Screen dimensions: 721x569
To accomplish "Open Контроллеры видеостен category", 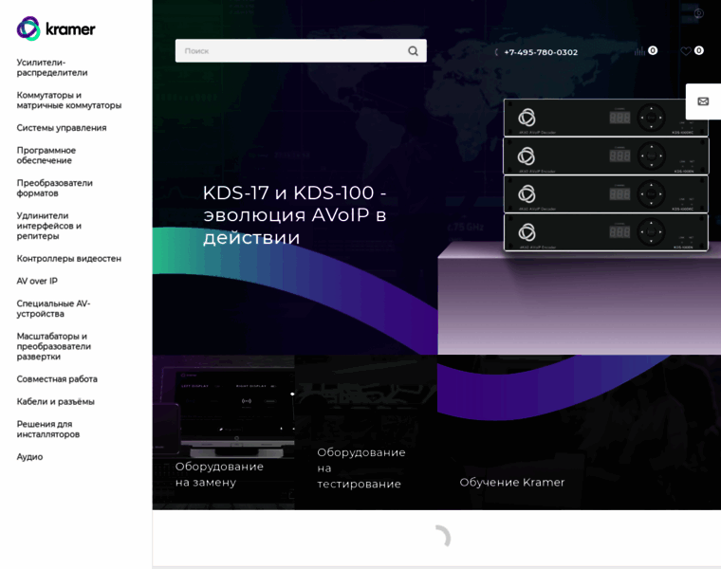I will tap(69, 258).
